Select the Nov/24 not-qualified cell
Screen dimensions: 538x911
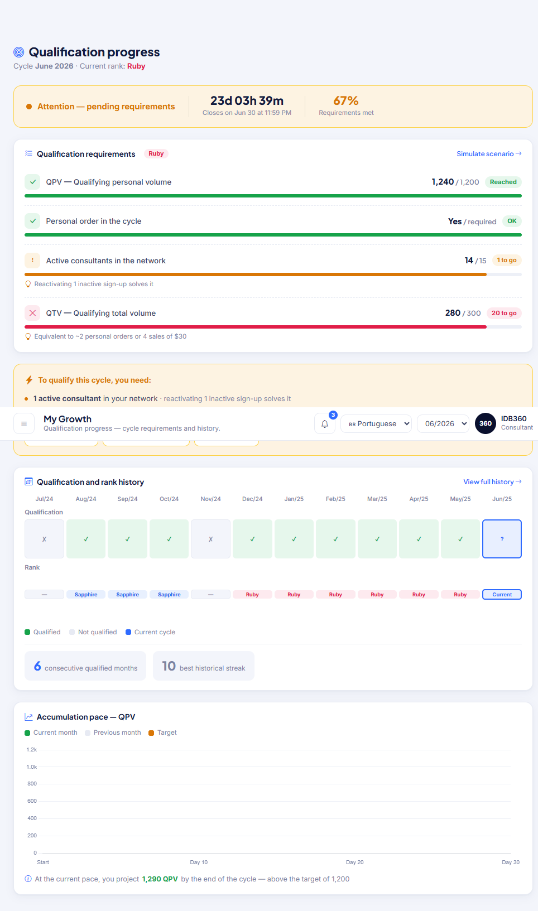pos(210,539)
